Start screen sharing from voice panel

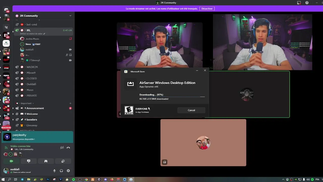coord(29,161)
